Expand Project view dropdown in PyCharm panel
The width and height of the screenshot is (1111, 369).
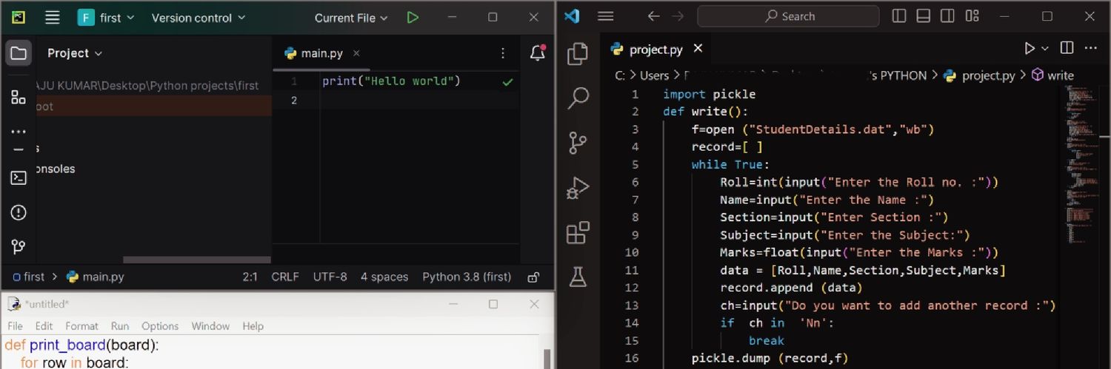pyautogui.click(x=75, y=53)
